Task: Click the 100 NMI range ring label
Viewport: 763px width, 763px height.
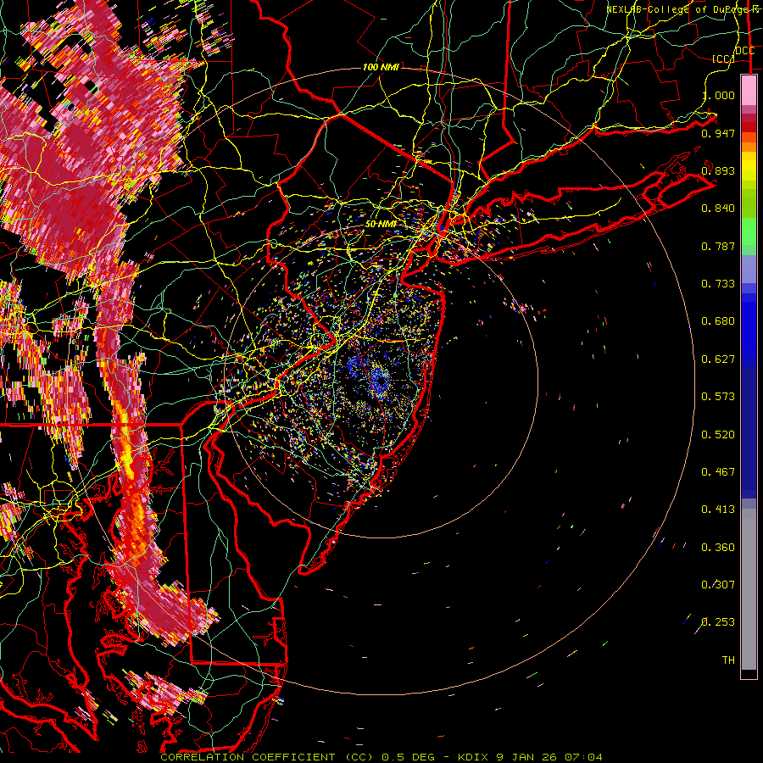Action: tap(381, 67)
